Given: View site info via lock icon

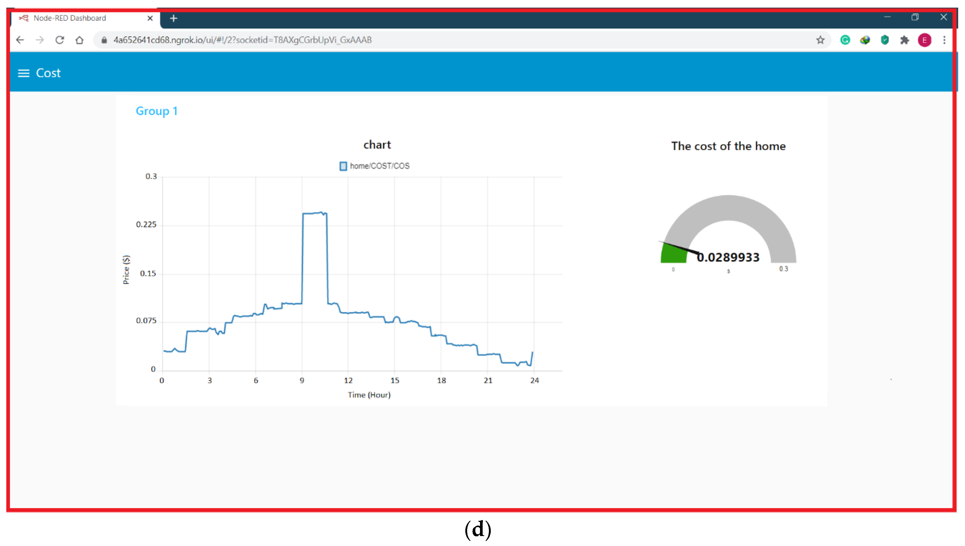Looking at the screenshot, I should pyautogui.click(x=104, y=40).
